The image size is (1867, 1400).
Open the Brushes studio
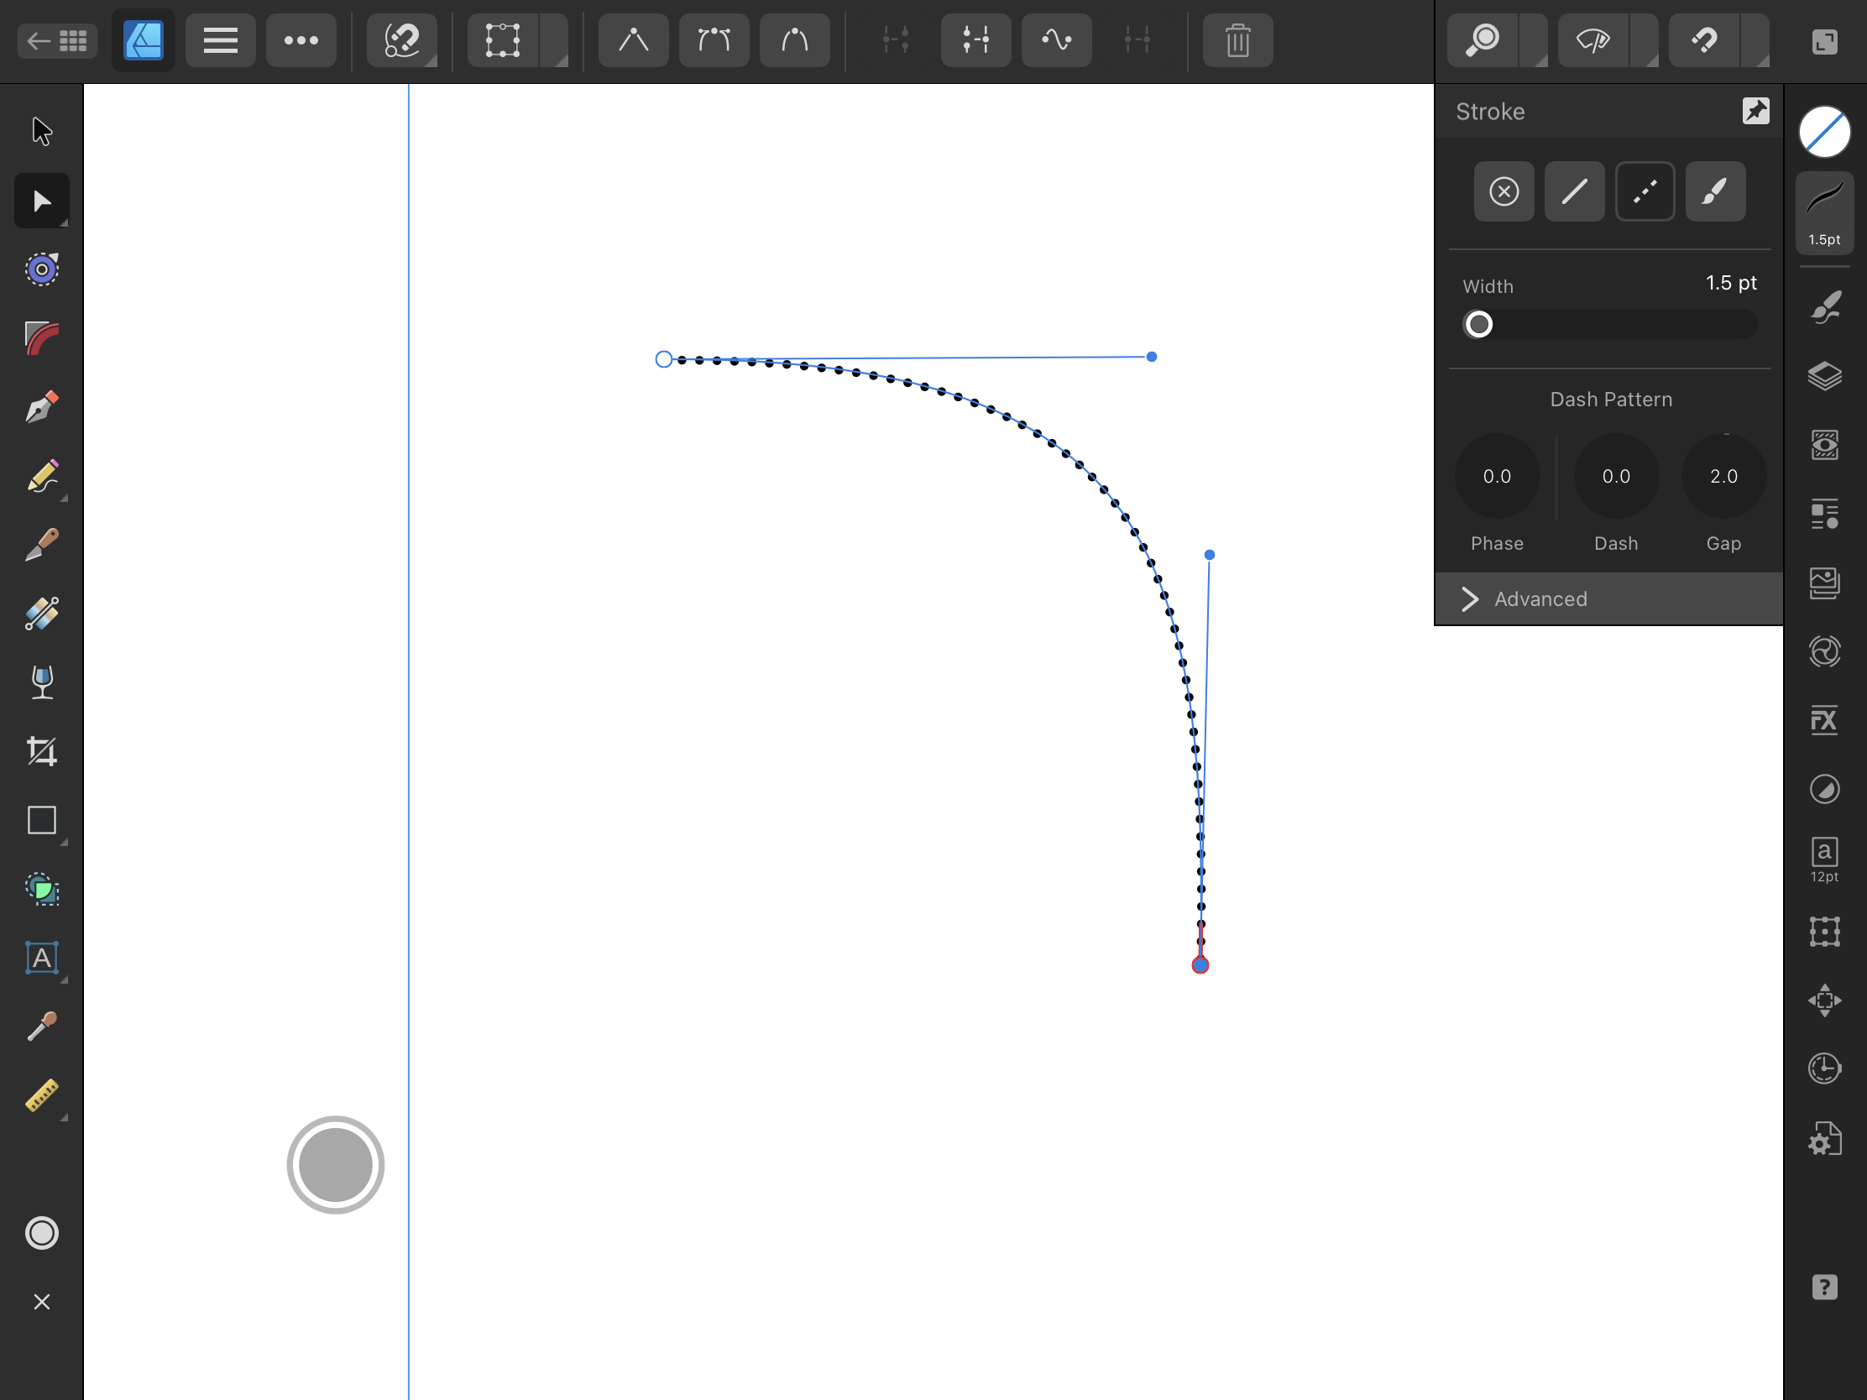tap(1825, 307)
